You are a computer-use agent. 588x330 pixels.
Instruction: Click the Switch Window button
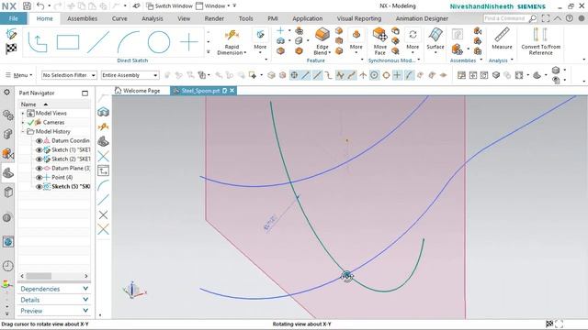tap(169, 5)
